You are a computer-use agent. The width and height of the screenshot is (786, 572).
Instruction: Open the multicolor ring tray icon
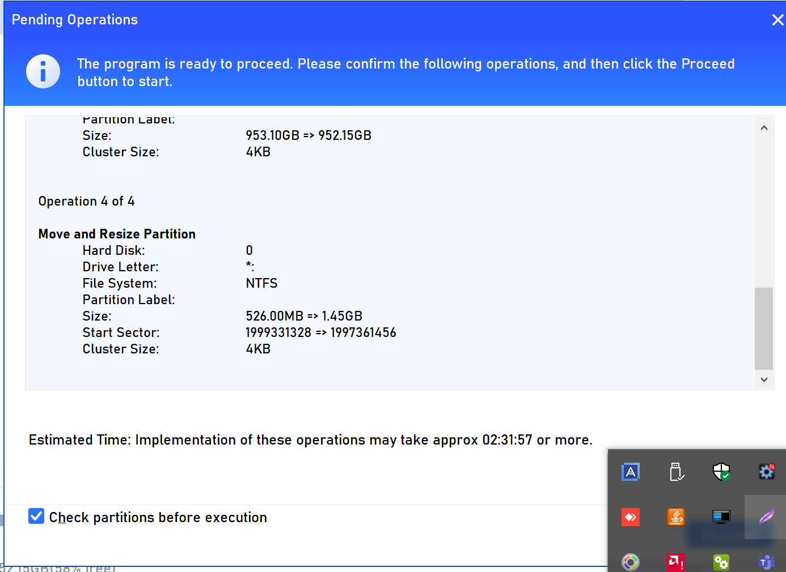(x=631, y=562)
